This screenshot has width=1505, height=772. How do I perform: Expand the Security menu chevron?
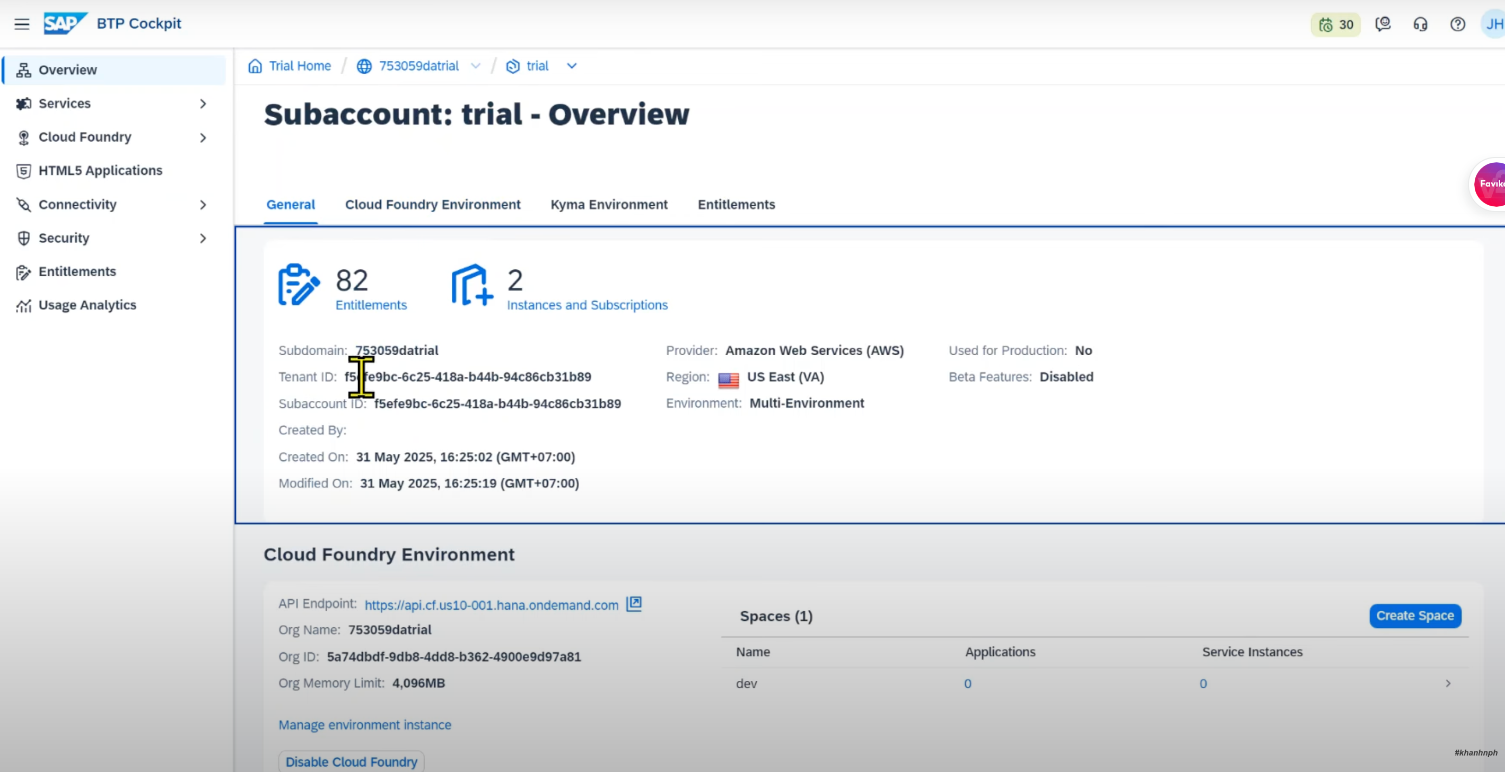[x=203, y=238]
